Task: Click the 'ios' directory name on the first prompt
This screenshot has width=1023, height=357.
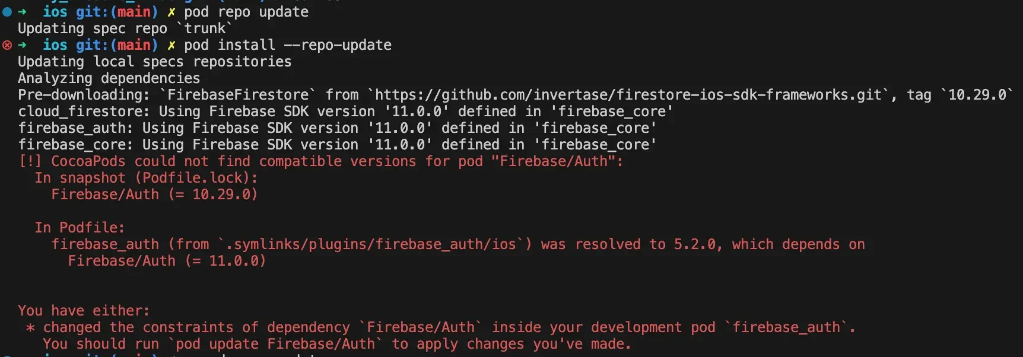Action: [55, 12]
